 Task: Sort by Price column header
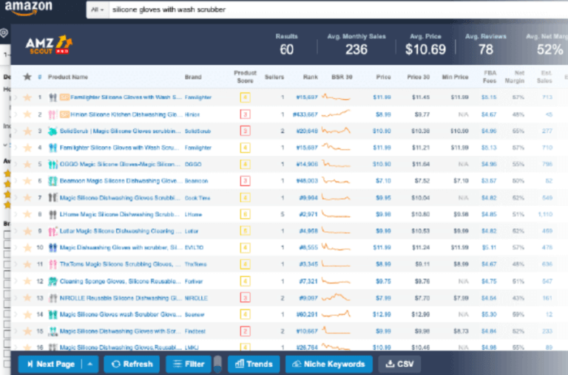click(383, 77)
